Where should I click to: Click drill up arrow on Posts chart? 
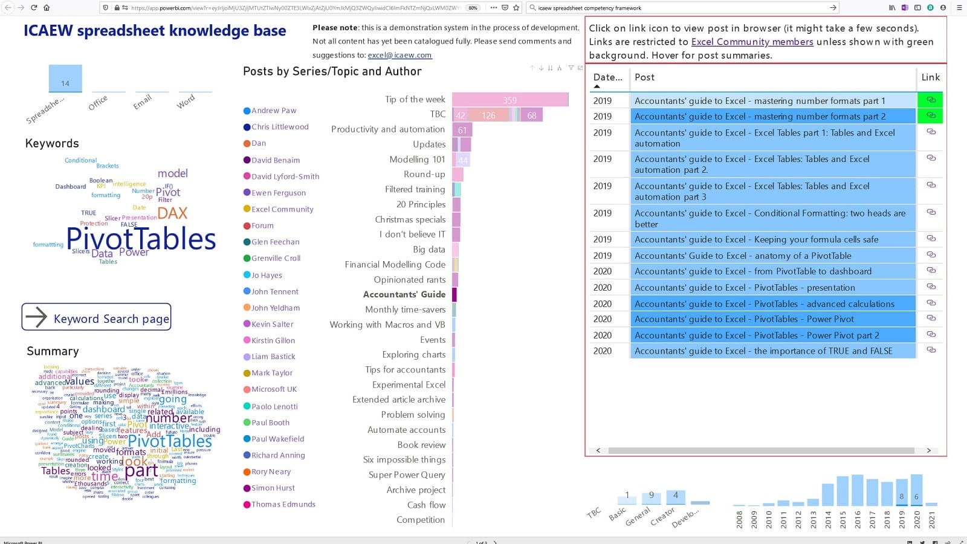pos(532,68)
